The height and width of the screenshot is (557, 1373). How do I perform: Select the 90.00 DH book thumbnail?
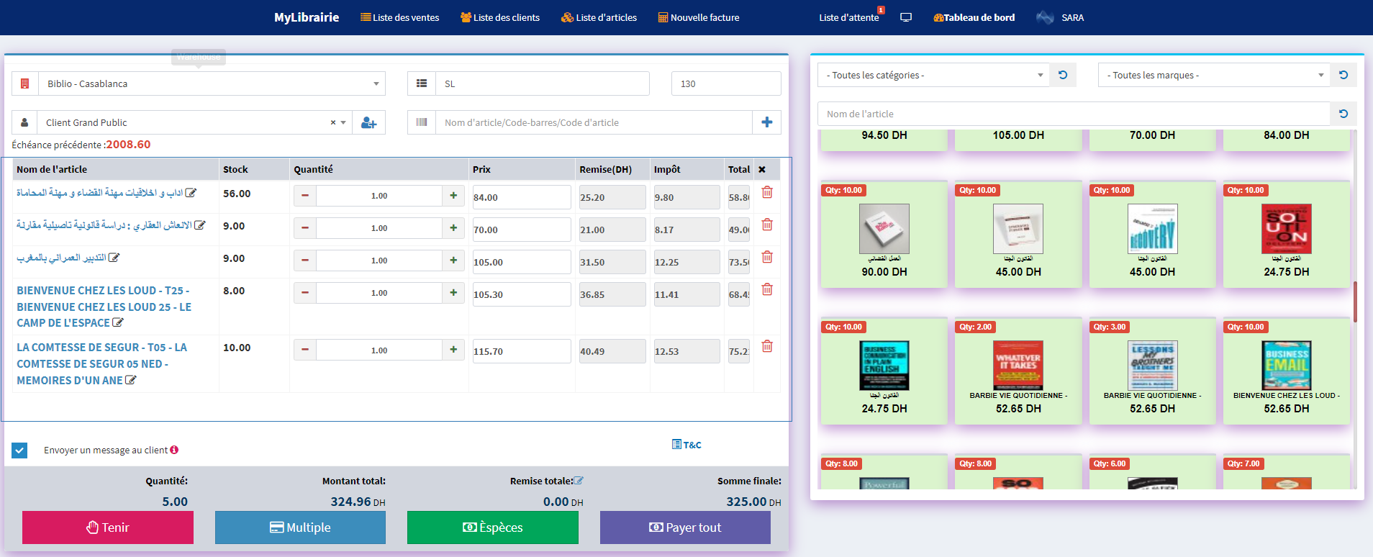[x=884, y=230]
